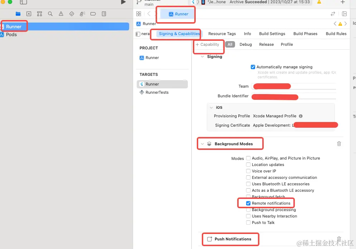Collapse the Background Modes section

point(202,144)
